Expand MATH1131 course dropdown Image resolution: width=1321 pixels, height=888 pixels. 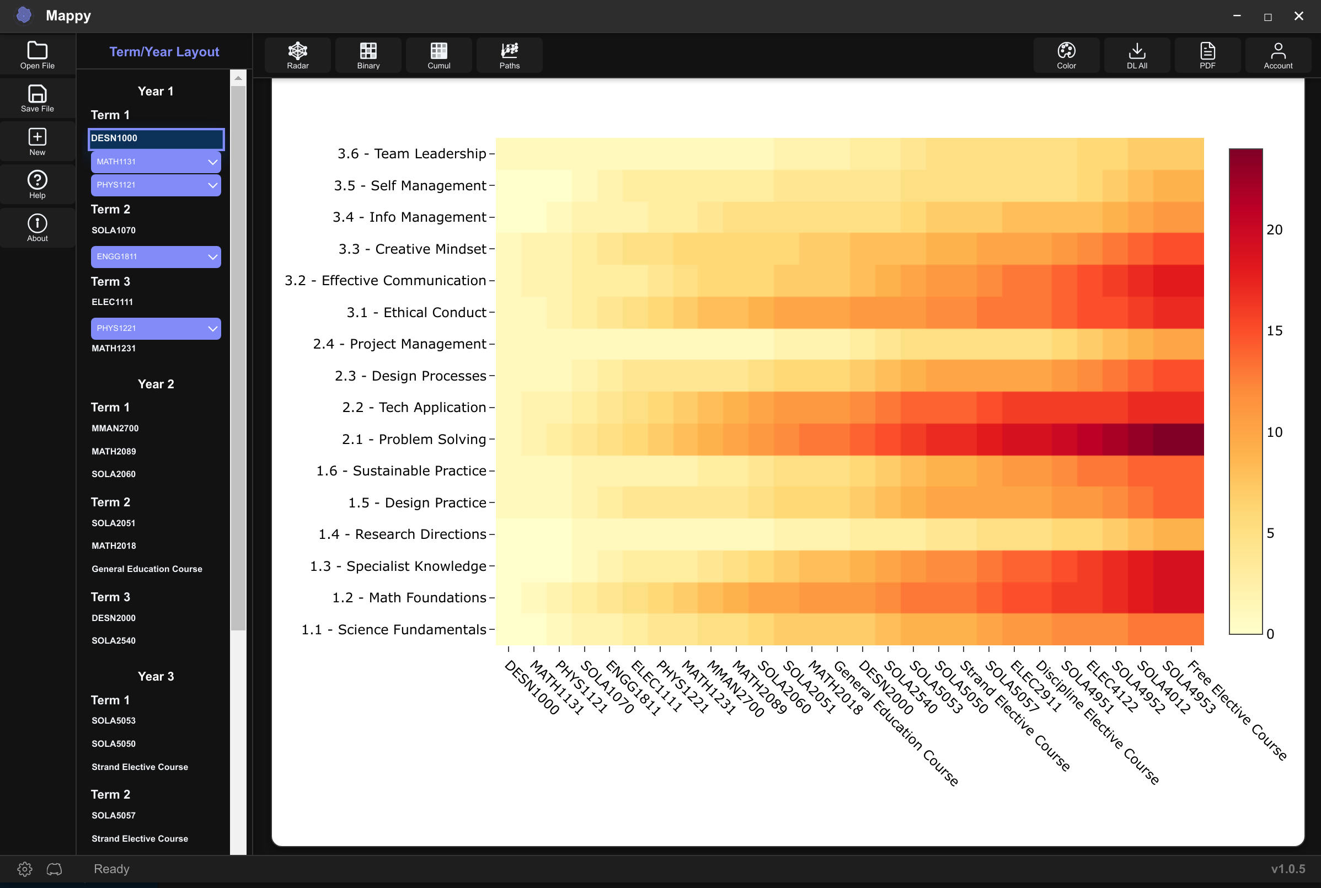pyautogui.click(x=211, y=162)
